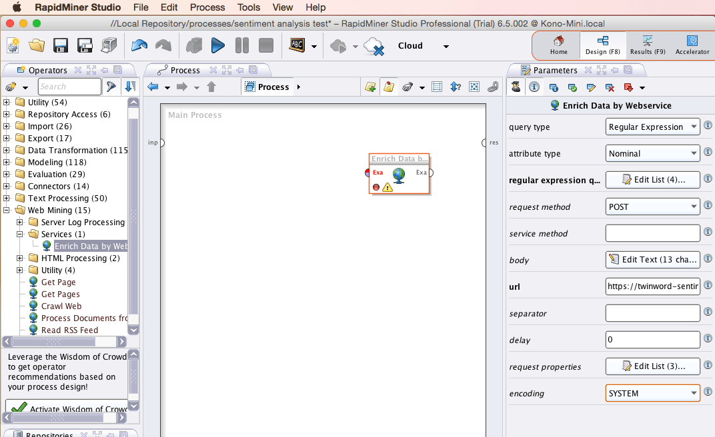
Task: Click the url input field
Action: click(652, 286)
